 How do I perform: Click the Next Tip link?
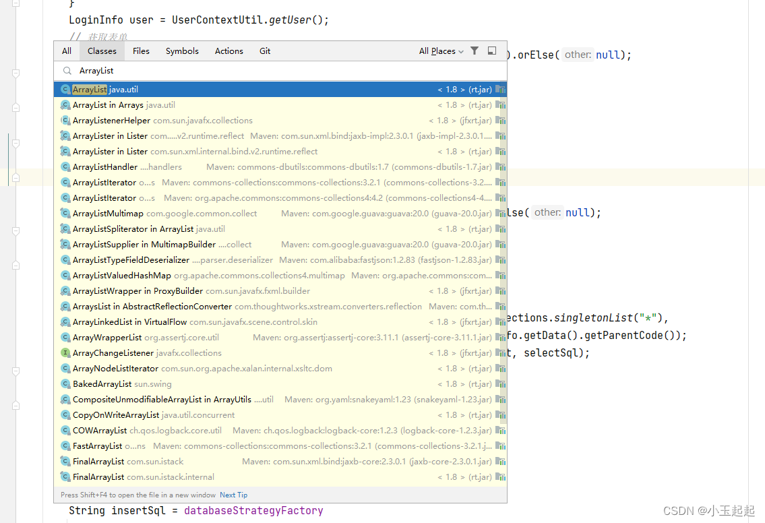pos(234,495)
